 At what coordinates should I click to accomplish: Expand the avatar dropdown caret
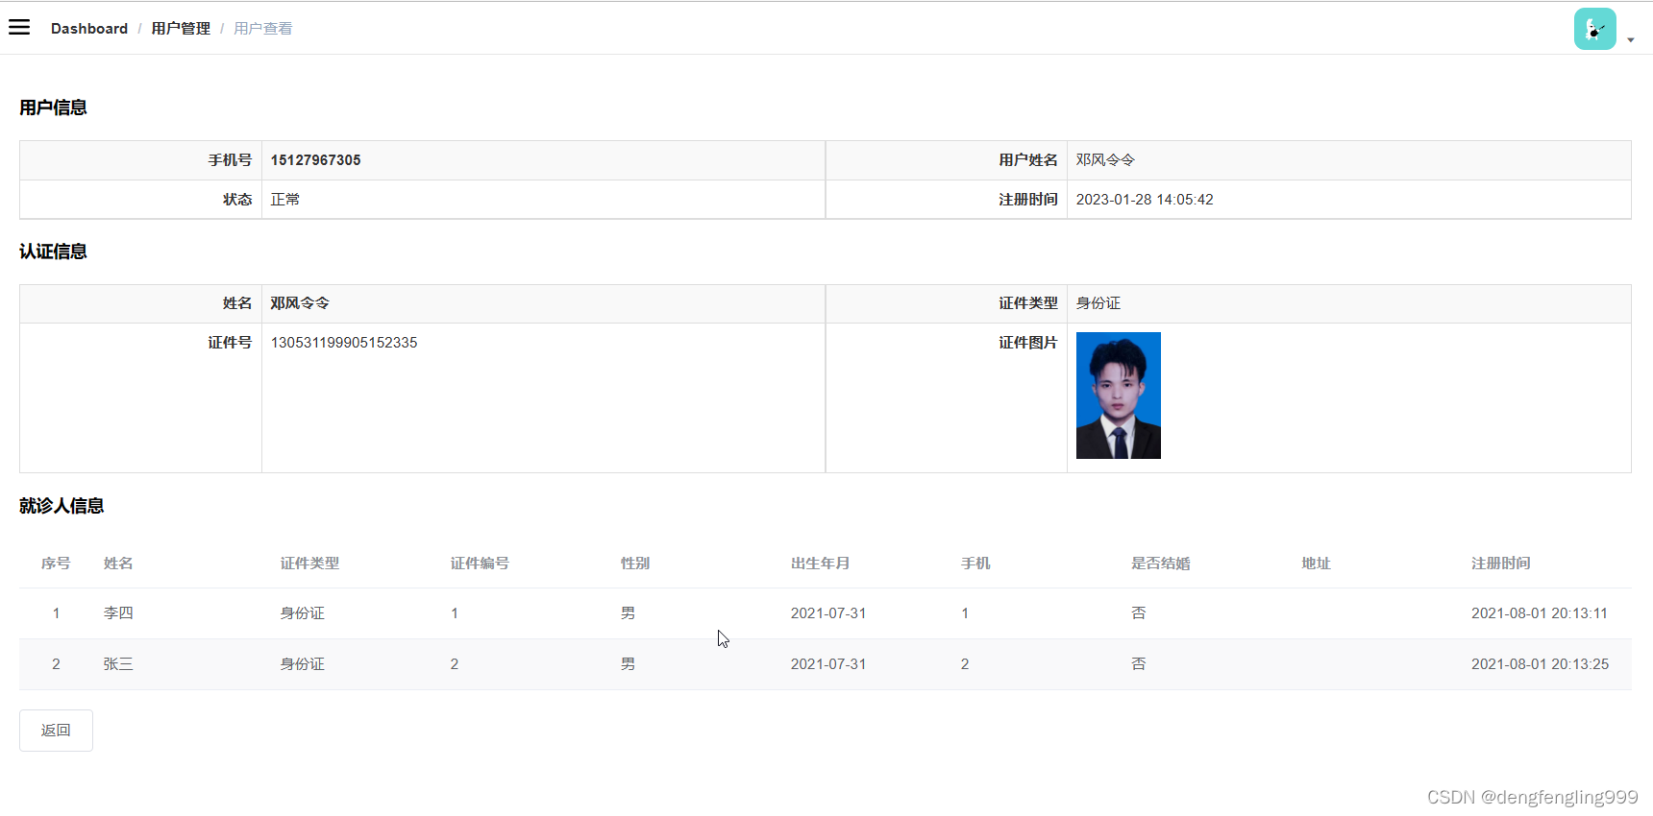point(1631,40)
